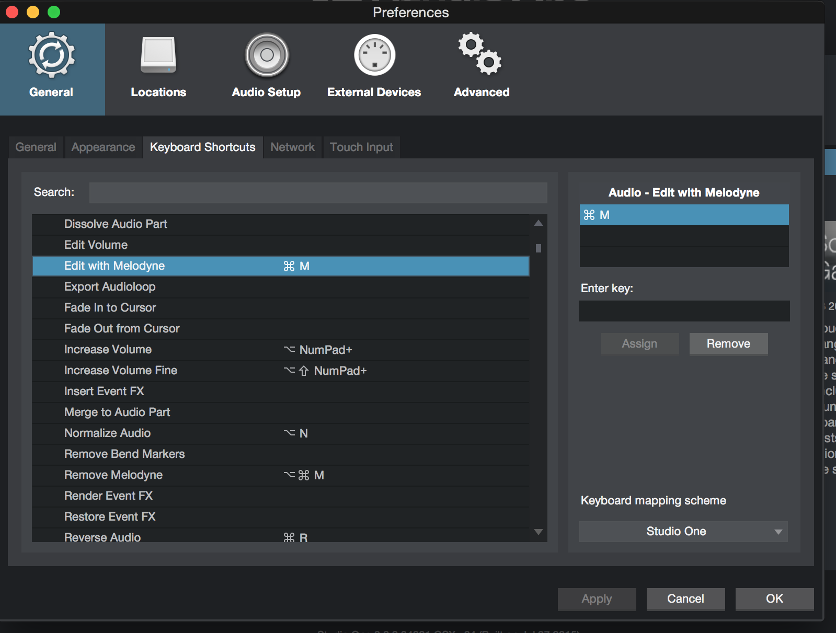Screen dimensions: 836x633
Task: Select the Edit Volume command
Action: coord(281,245)
